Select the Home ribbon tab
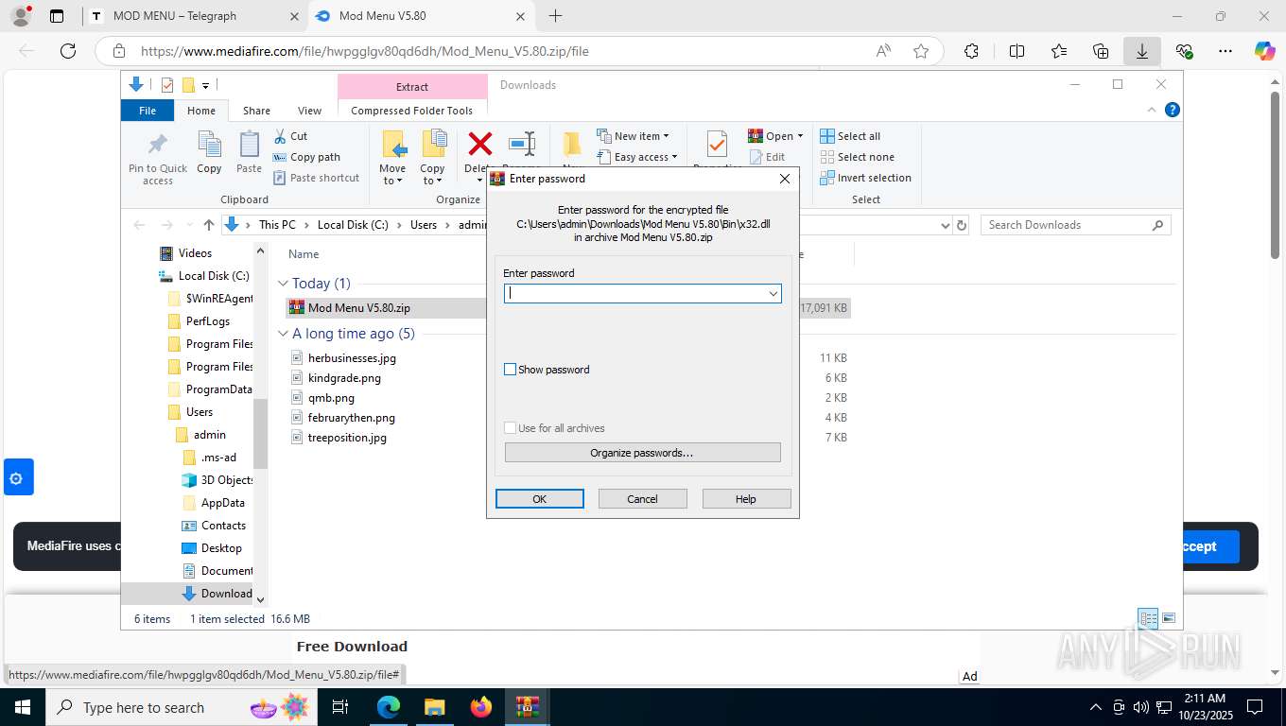 [201, 111]
